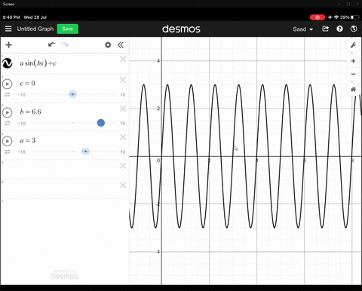Click the red screen recording indicator

[318, 17]
